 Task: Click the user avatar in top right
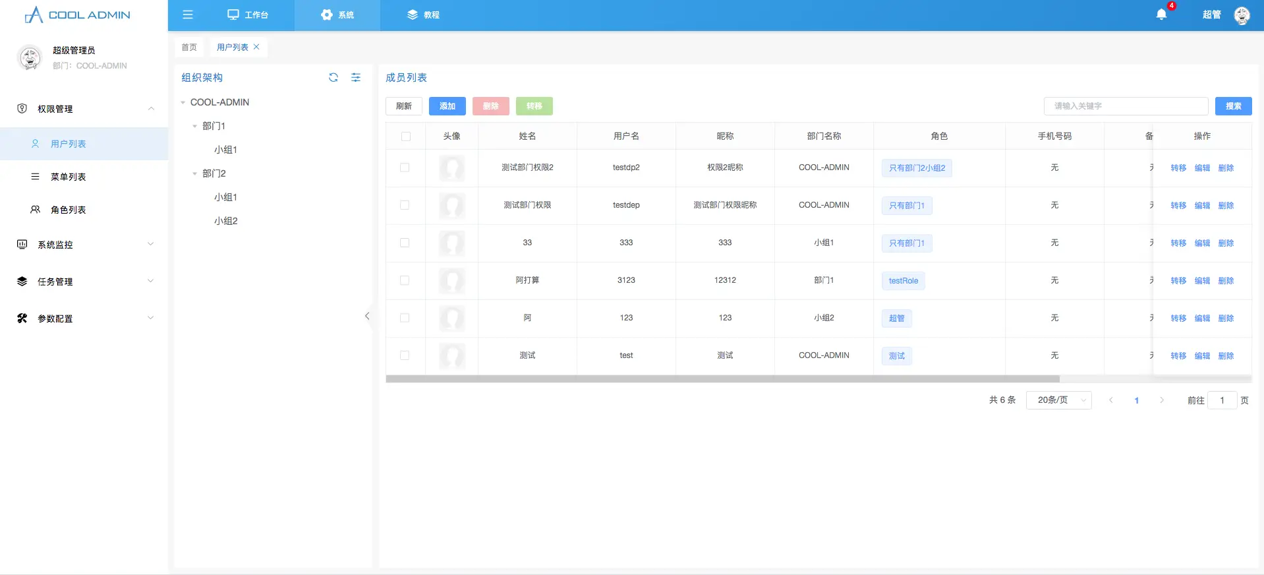(x=1242, y=15)
